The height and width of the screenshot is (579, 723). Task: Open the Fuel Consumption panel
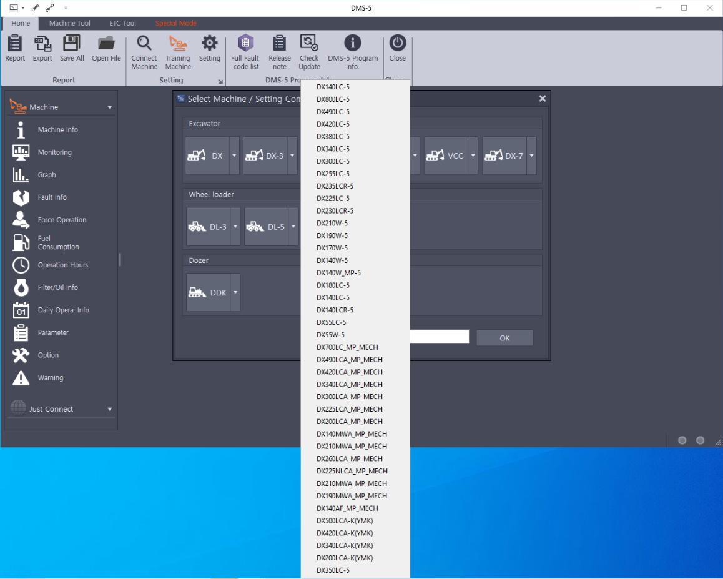click(58, 242)
